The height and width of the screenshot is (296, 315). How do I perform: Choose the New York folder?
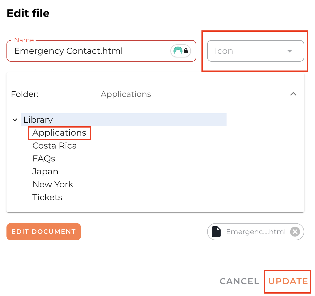coord(53,184)
